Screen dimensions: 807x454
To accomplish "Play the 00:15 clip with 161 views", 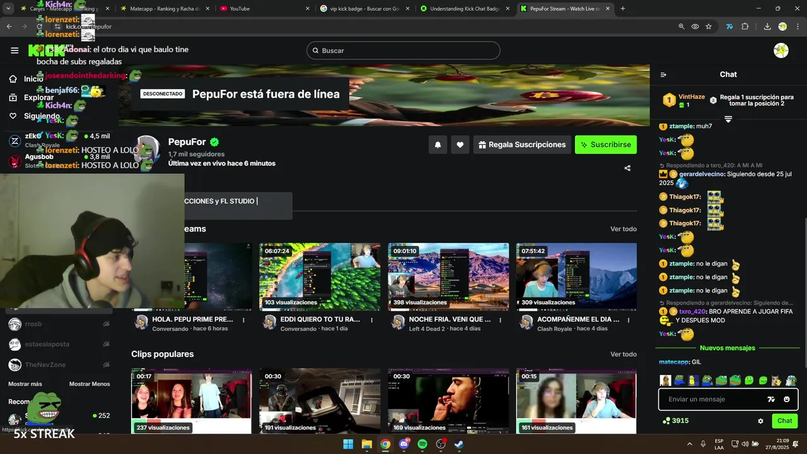I will (x=576, y=402).
